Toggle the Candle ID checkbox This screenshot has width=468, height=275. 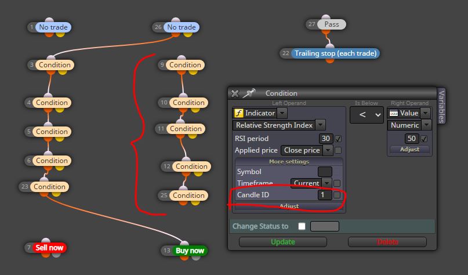click(x=337, y=195)
